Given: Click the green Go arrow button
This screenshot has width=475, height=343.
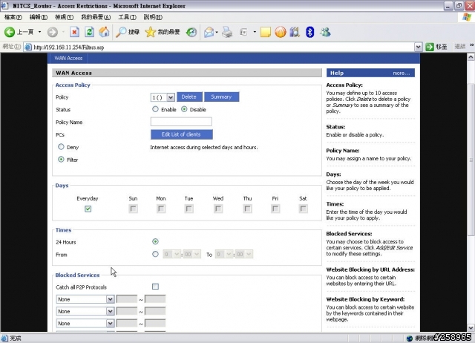Looking at the screenshot, I should pyautogui.click(x=430, y=47).
